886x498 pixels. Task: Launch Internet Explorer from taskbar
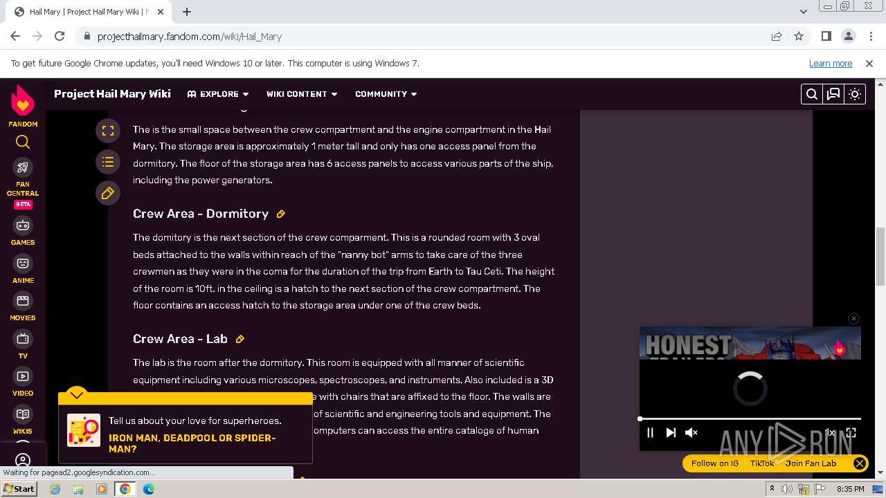click(55, 489)
